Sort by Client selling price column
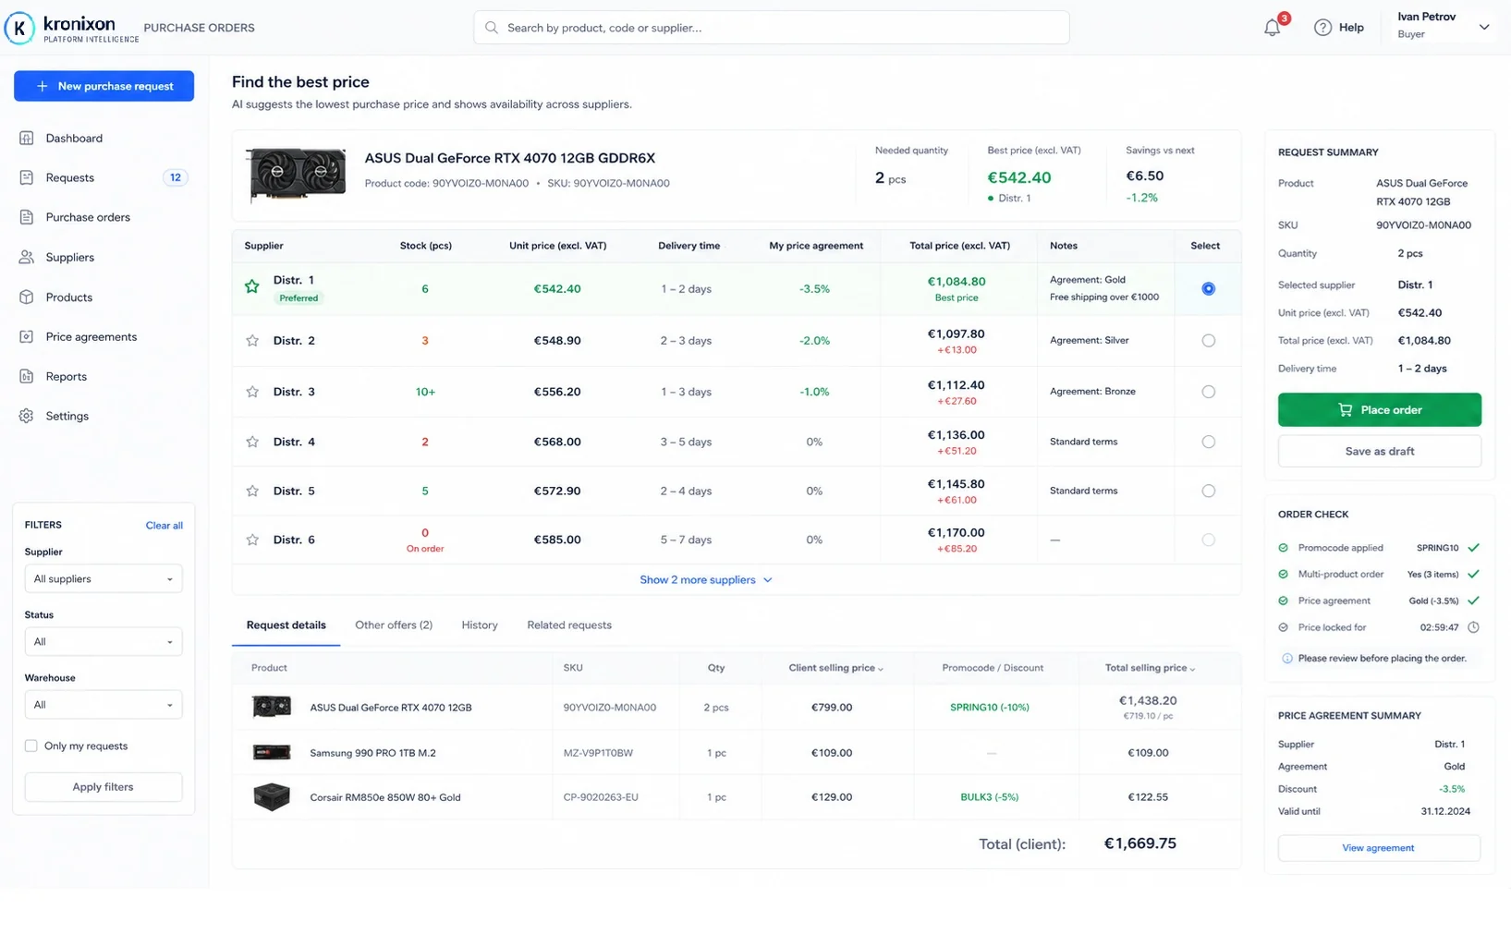 point(835,668)
